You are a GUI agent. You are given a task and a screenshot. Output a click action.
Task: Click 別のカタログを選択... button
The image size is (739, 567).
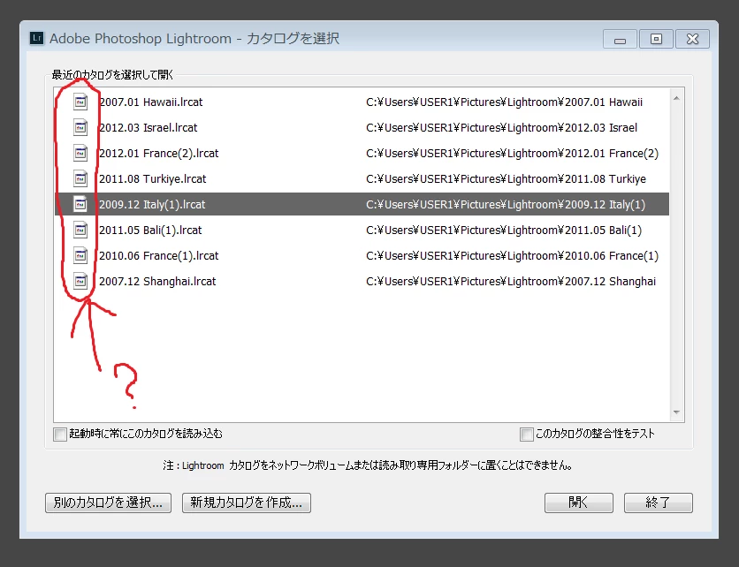[x=109, y=503]
